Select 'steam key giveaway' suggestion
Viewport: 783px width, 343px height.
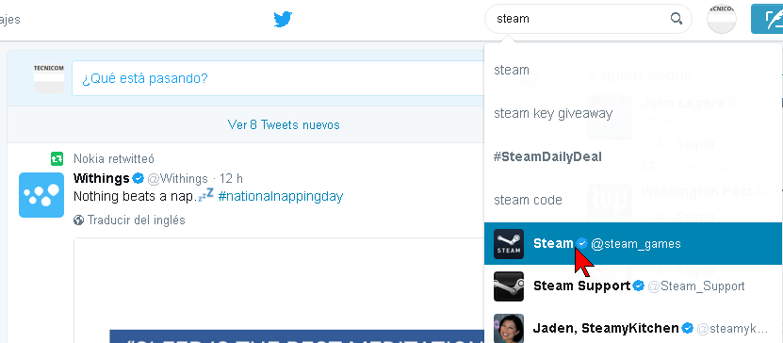633,113
